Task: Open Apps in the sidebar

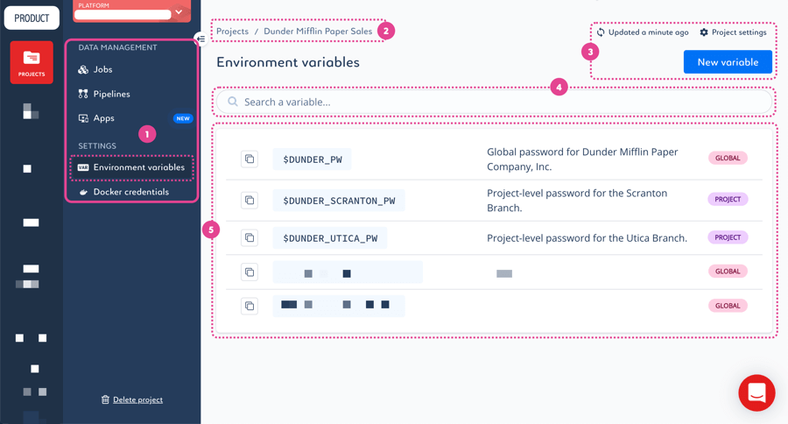Action: 96,118
